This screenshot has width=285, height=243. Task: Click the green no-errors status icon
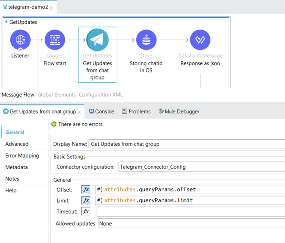[54, 124]
